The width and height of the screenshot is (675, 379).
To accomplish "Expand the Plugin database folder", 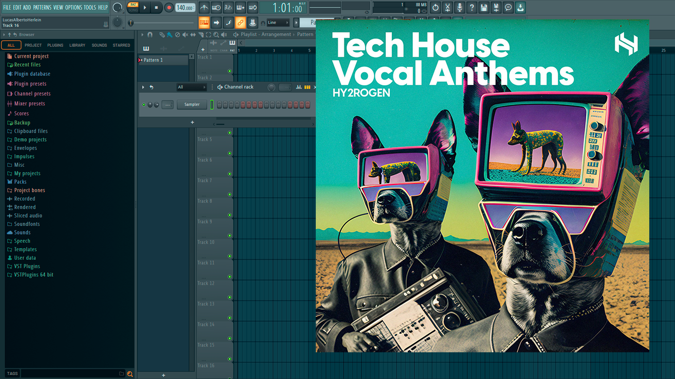I will click(x=32, y=74).
